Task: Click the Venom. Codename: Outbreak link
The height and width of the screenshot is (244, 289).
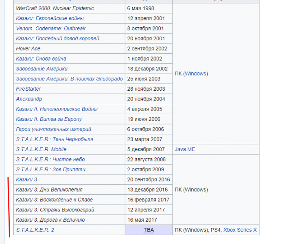Action: (x=50, y=28)
